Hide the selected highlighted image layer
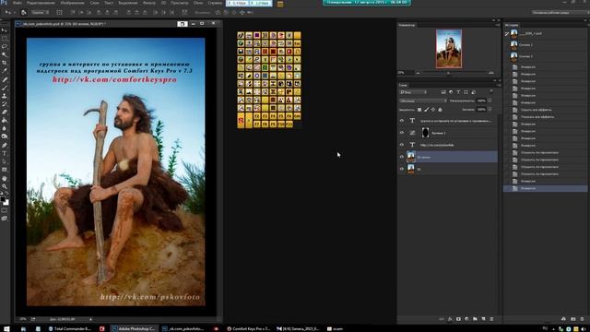590x332 pixels. 402,157
